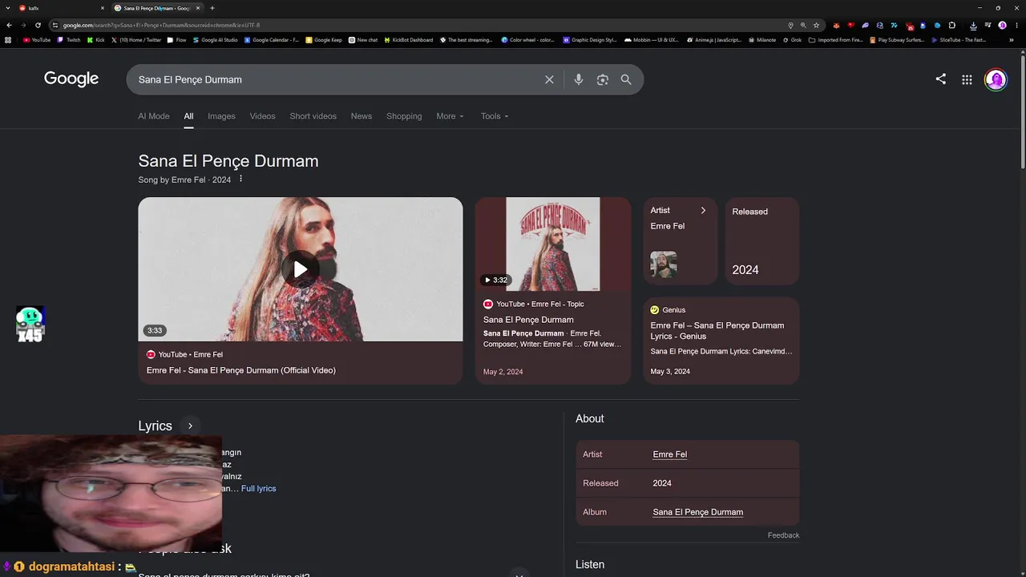Open the Google apps grid
Image resolution: width=1026 pixels, height=577 pixels.
967,79
